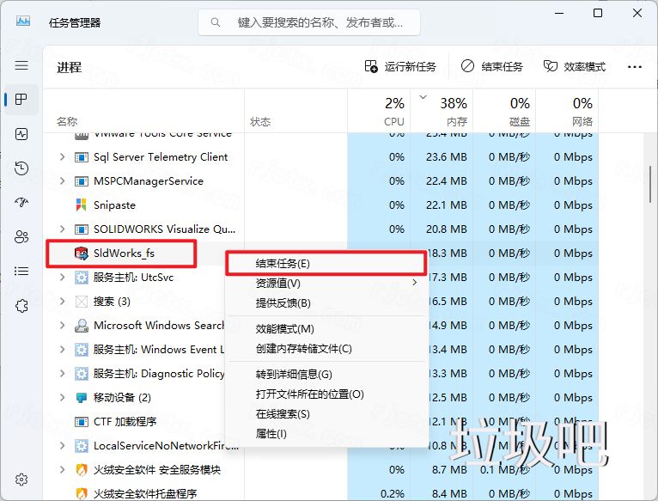Choose 在线搜索(S) in context menu
Image resolution: width=658 pixels, height=501 pixels.
click(326, 414)
